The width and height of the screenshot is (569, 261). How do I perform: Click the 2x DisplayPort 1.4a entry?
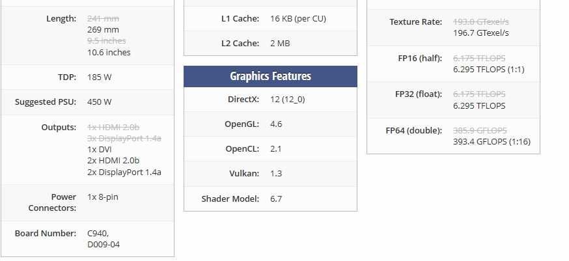(124, 172)
